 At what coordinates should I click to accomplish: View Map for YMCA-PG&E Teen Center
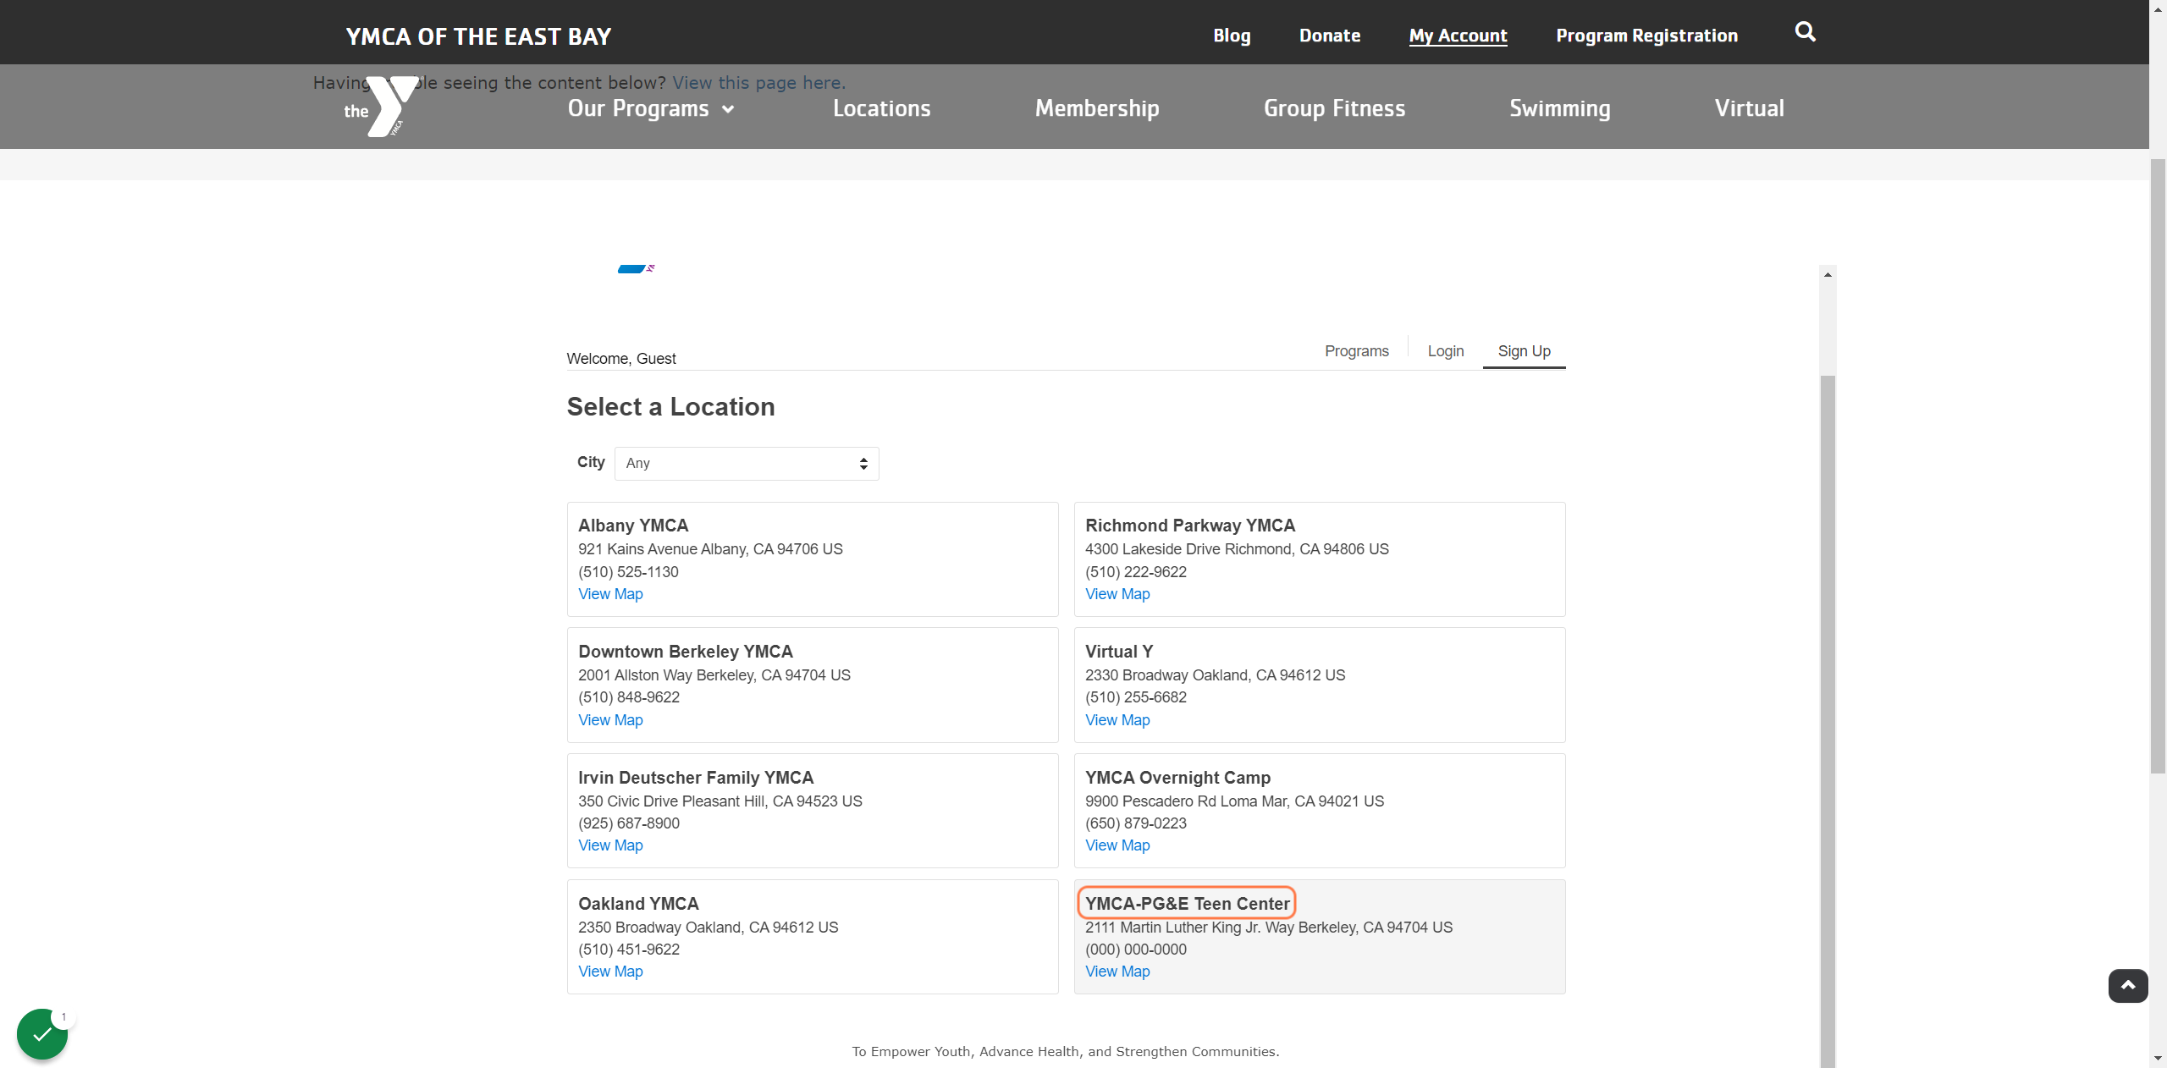(1117, 972)
